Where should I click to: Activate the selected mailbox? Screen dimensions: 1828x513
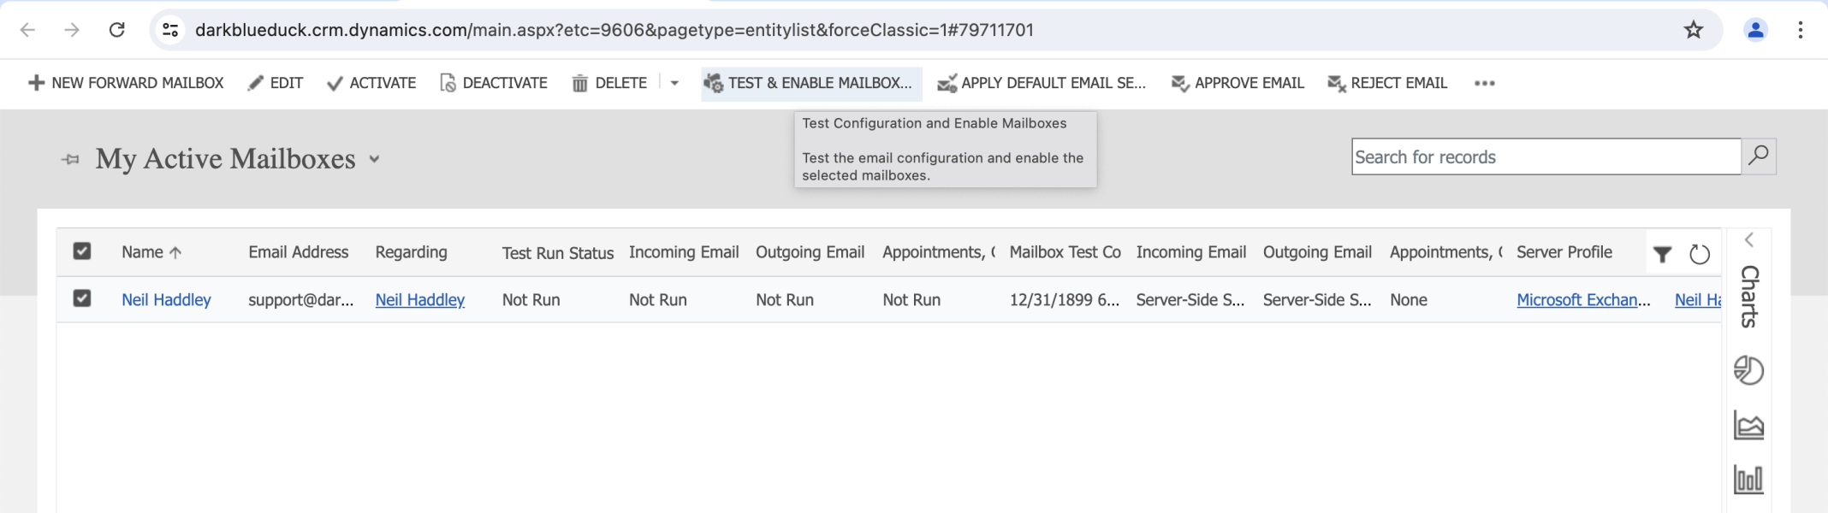pyautogui.click(x=371, y=83)
